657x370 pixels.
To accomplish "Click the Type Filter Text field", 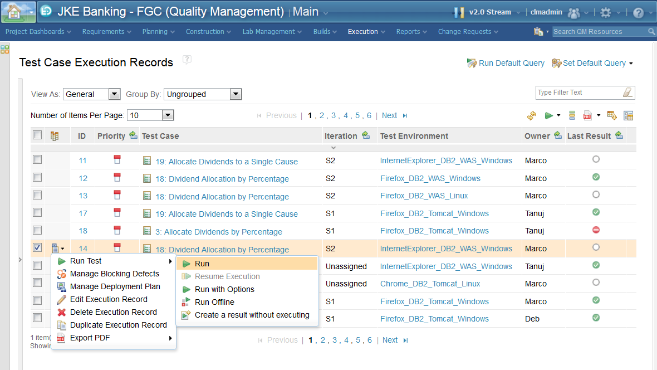I will [577, 93].
